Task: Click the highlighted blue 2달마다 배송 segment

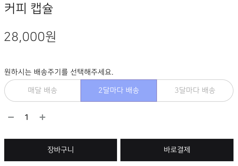Action: pyautogui.click(x=119, y=91)
